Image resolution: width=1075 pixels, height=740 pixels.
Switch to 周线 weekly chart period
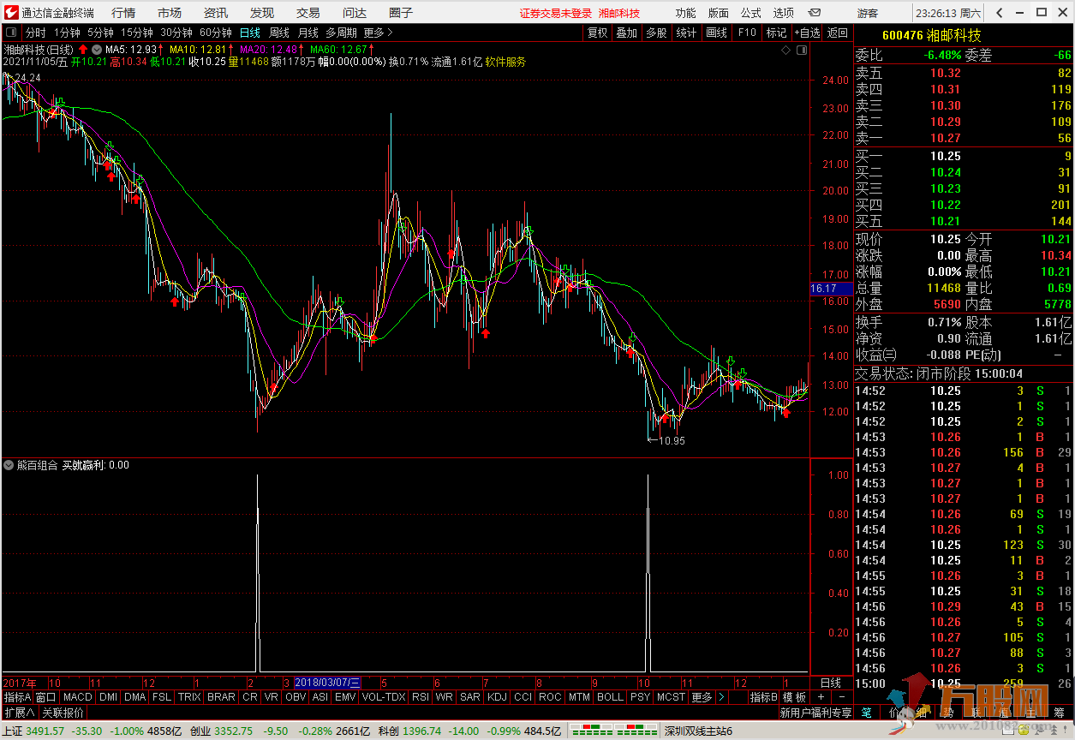(x=279, y=33)
